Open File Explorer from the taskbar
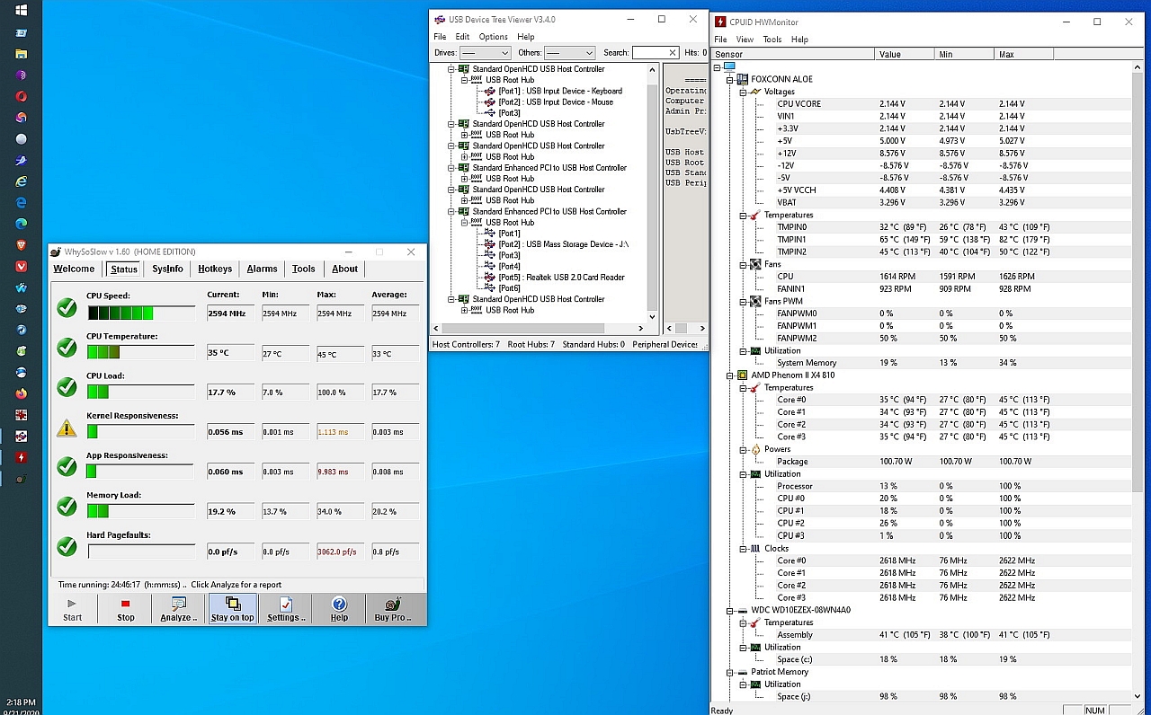The image size is (1151, 715). click(x=21, y=54)
